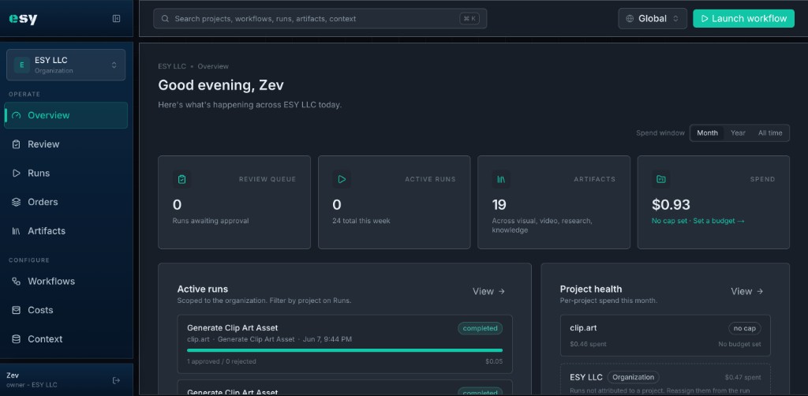View Project health details
This screenshot has height=396, width=808.
click(x=746, y=291)
